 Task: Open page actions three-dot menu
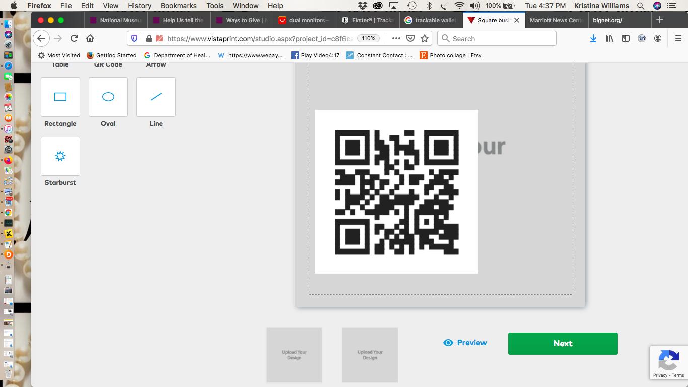[x=396, y=38]
